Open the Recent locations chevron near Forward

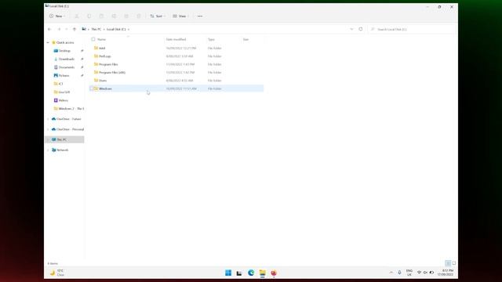pos(66,29)
